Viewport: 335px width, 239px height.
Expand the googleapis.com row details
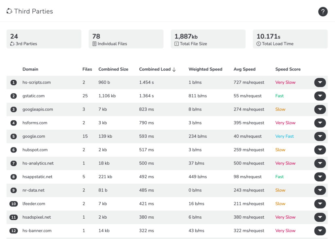tap(320, 110)
